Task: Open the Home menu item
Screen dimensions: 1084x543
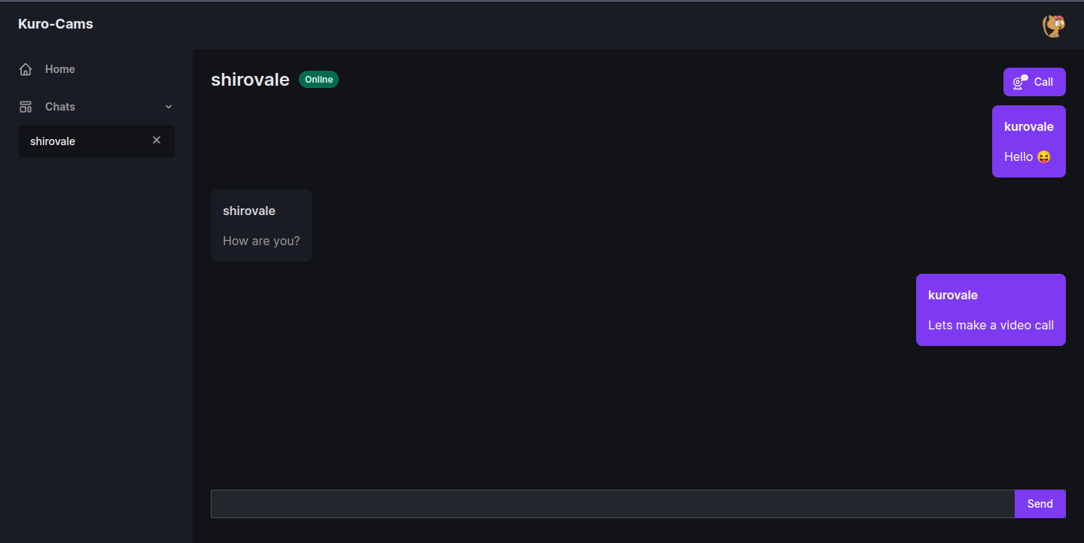Action: point(96,69)
